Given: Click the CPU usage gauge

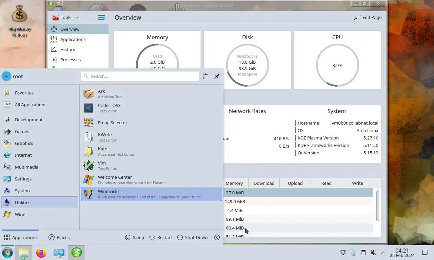Looking at the screenshot, I should point(337,65).
